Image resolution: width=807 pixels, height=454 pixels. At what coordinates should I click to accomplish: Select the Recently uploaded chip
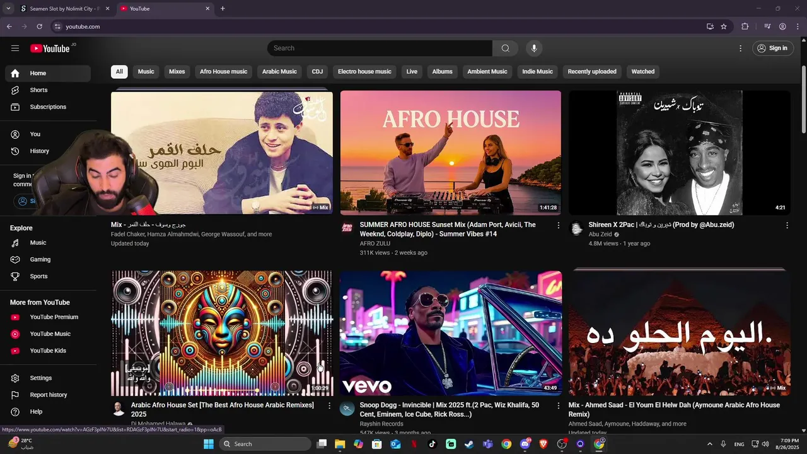[x=592, y=72]
